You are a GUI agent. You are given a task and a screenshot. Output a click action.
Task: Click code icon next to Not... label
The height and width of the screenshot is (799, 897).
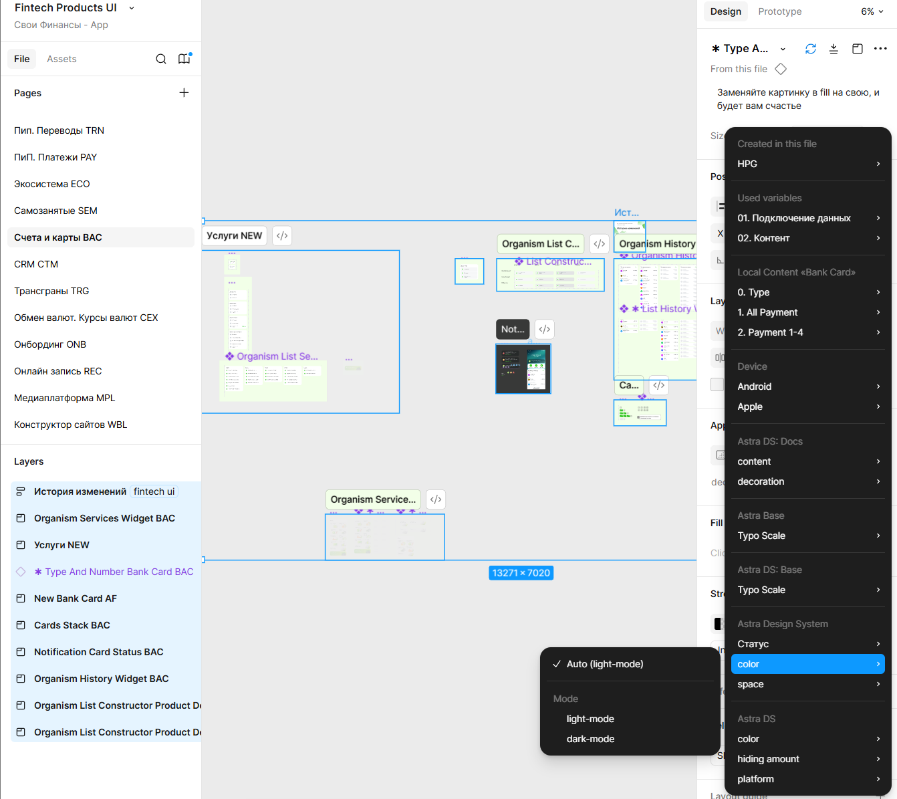tap(545, 329)
